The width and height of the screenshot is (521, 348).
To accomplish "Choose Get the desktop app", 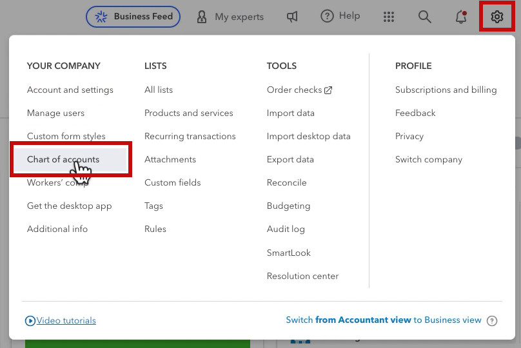I will point(70,206).
